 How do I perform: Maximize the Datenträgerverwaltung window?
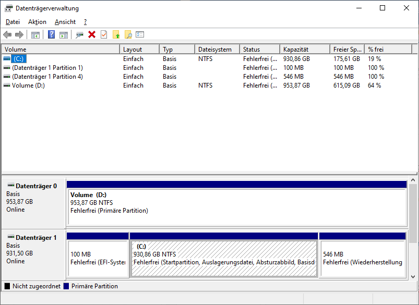[382, 8]
